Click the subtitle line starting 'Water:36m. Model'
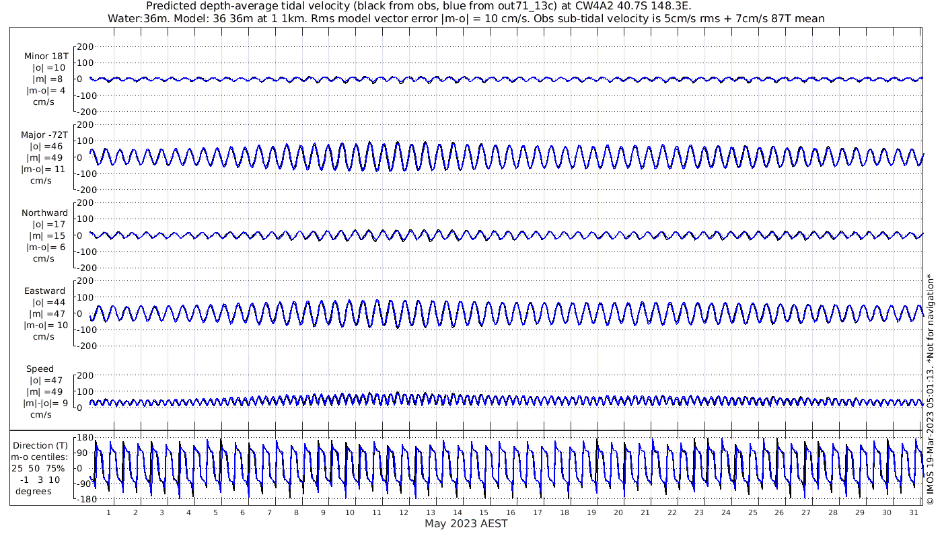Viewport: 942px width, 538px height. [x=466, y=18]
